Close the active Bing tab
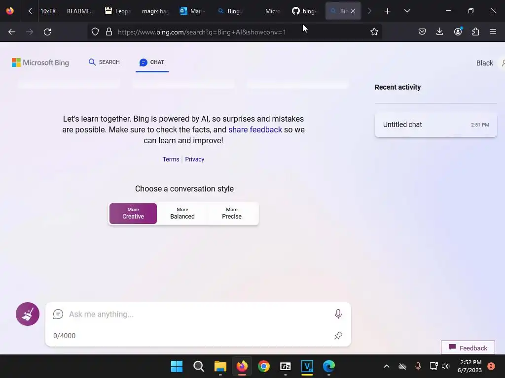The height and width of the screenshot is (378, 505). pos(353,11)
